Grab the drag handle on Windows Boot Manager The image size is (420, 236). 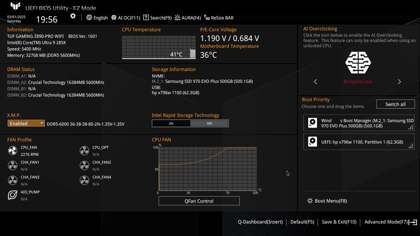coord(411,127)
